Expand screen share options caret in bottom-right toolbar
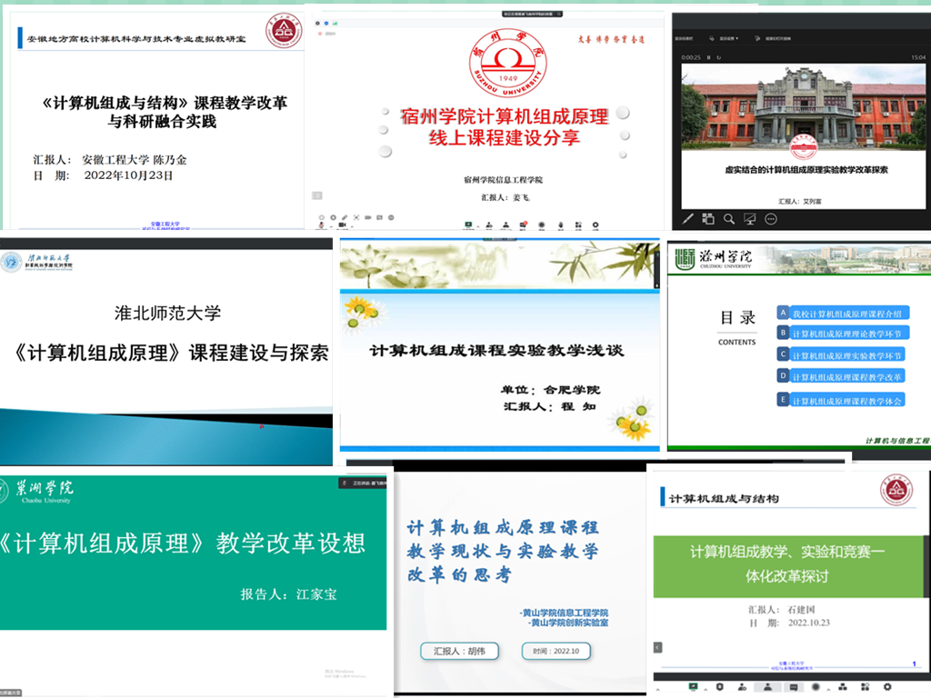Image resolution: width=931 pixels, height=698 pixels. pos(704,688)
